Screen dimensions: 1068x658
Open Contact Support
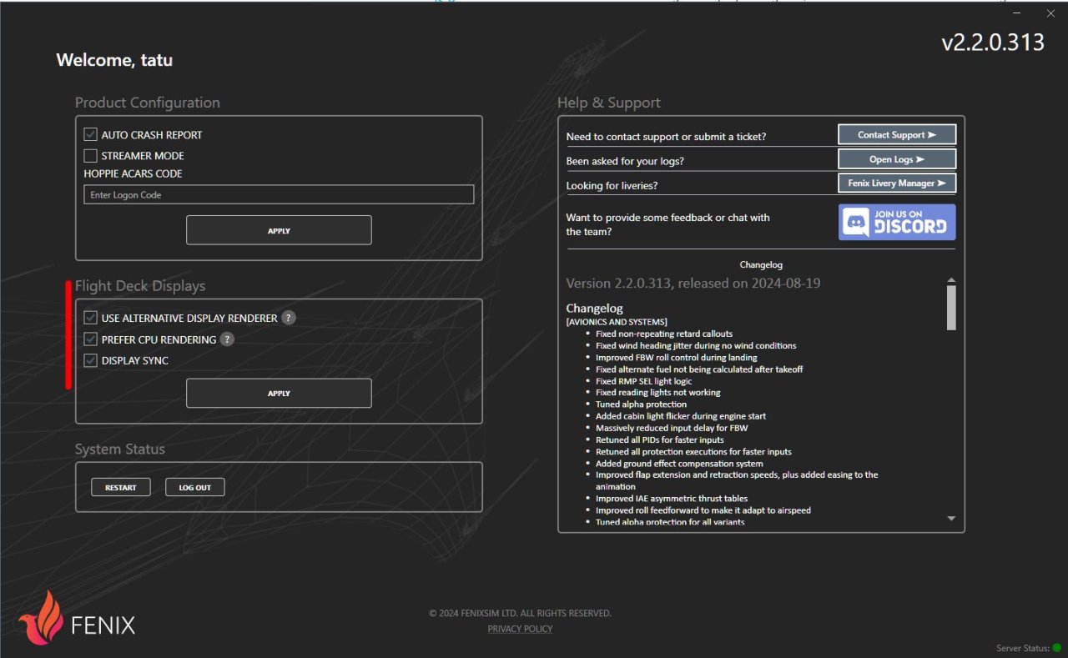897,134
